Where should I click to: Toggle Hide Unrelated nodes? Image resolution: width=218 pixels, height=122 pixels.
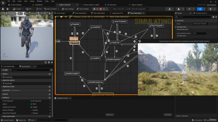click(50, 9)
